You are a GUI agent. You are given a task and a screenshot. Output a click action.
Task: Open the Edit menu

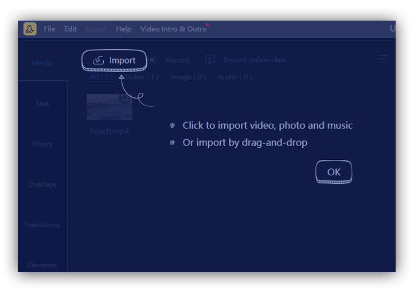71,29
